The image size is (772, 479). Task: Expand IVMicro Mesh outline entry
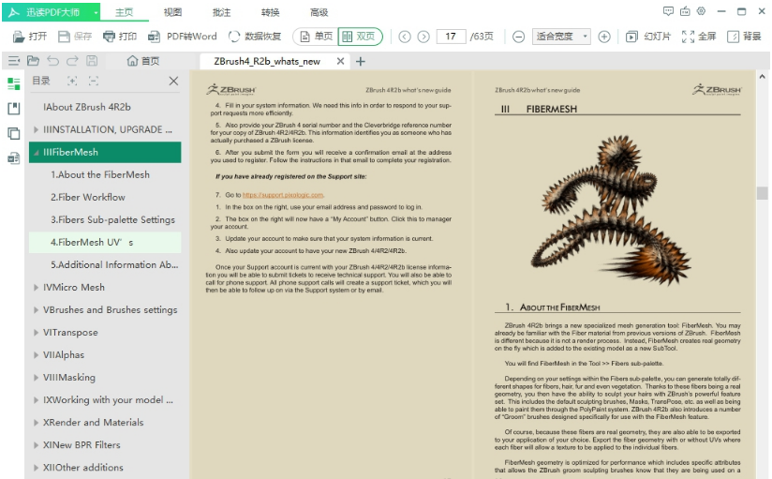[36, 287]
